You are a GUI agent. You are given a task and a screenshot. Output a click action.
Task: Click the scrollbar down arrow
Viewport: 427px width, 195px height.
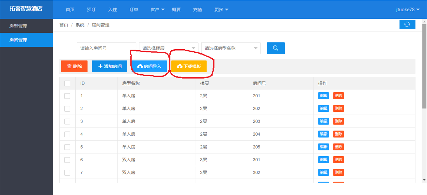(424, 180)
